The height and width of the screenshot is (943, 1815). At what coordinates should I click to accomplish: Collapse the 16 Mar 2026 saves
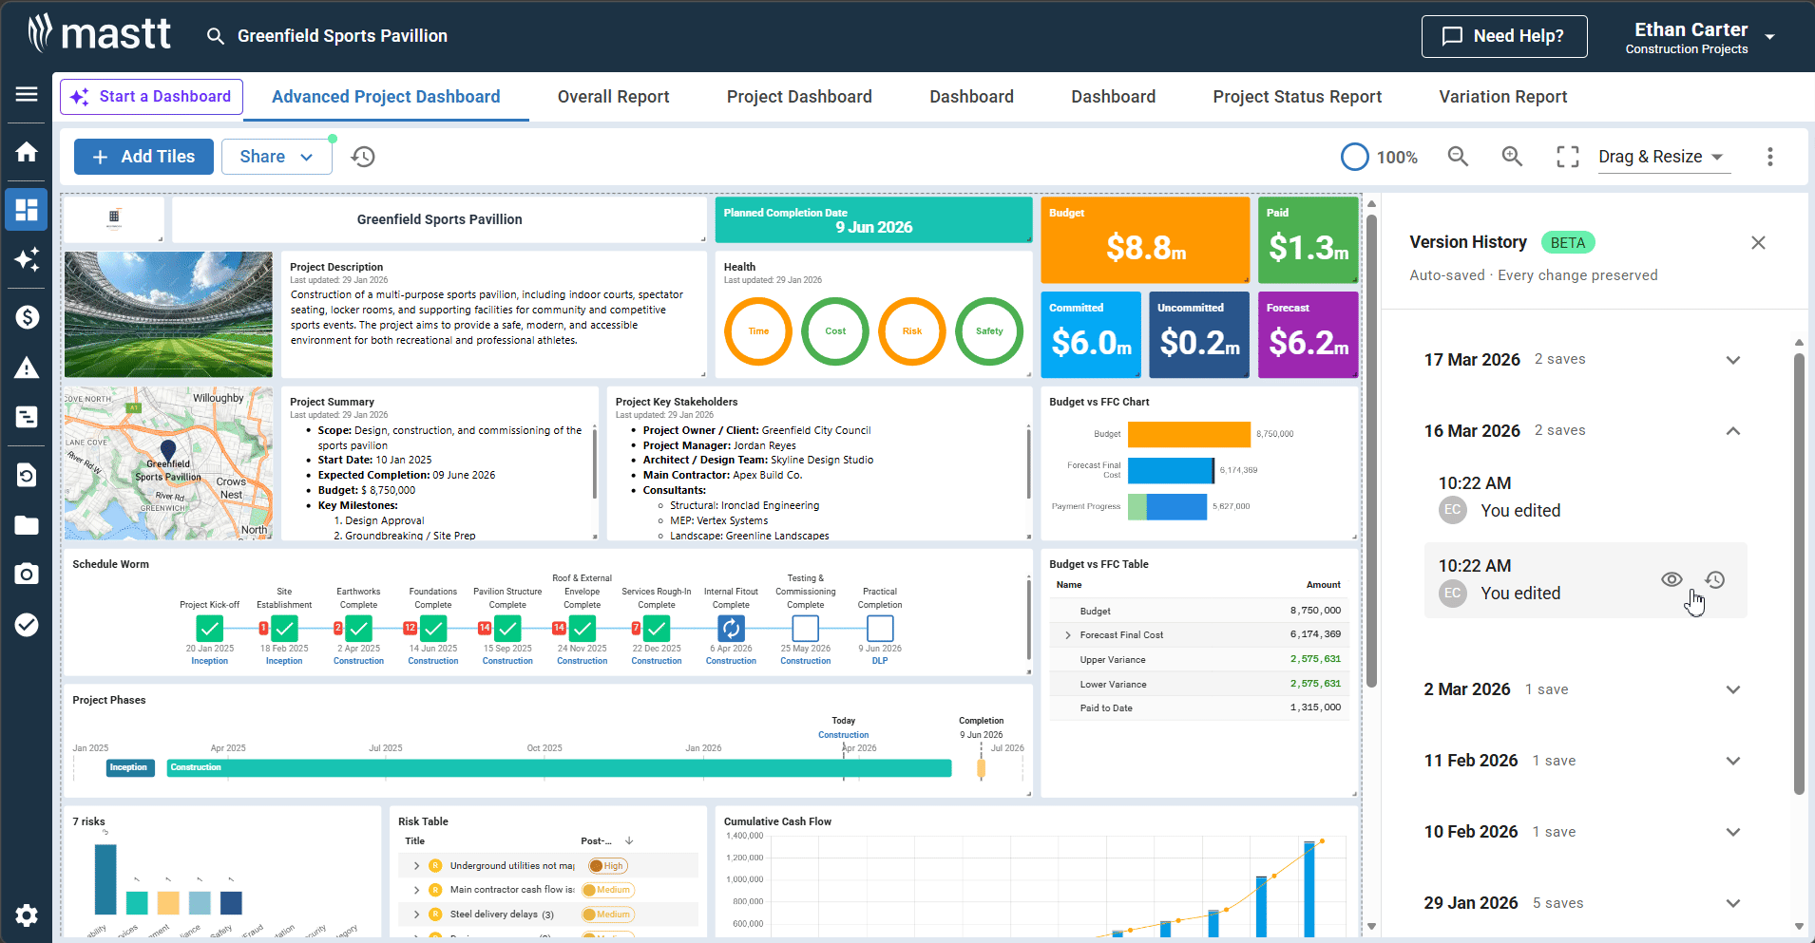click(x=1732, y=431)
